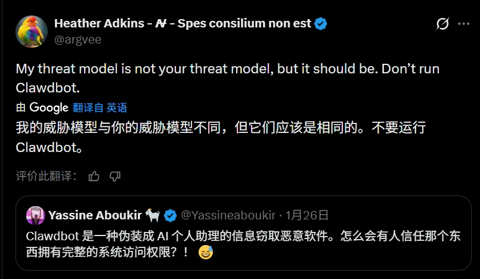Click the 翻译自 英语 translation link
This screenshot has width=480, height=279.
100,108
